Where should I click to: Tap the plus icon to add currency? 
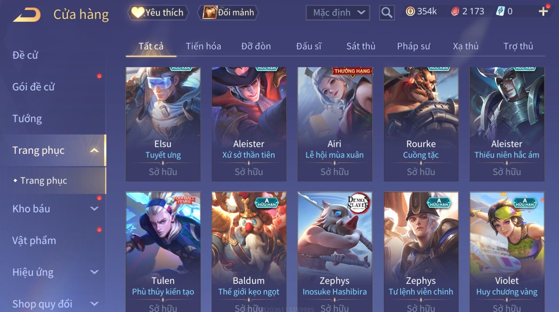tap(543, 11)
